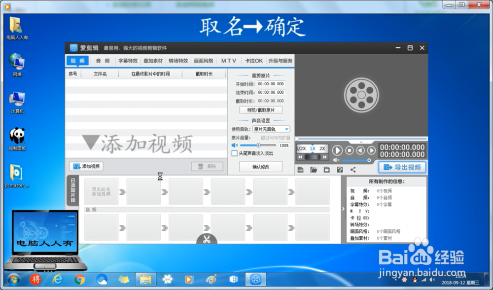The image size is (493, 290).
Task: Start video preview with the play button
Action: coord(337,150)
